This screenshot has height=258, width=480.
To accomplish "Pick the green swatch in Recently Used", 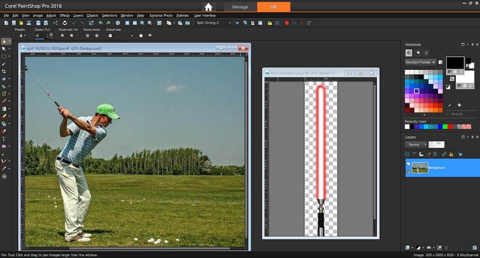I will click(445, 127).
